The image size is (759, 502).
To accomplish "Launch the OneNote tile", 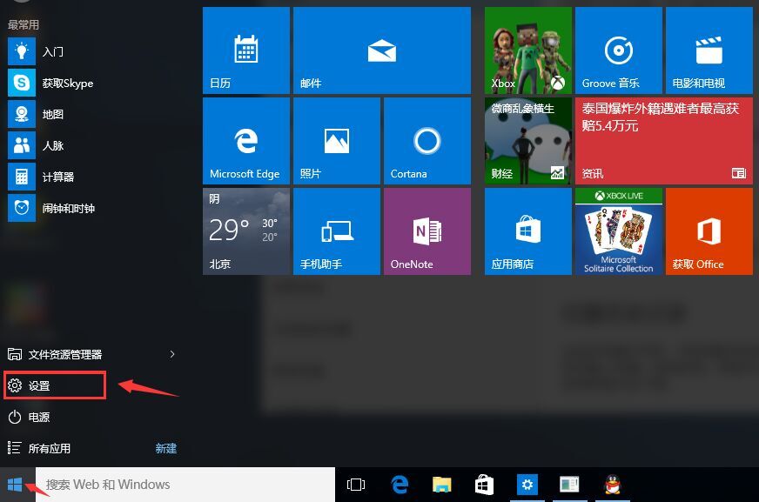I will pyautogui.click(x=427, y=231).
